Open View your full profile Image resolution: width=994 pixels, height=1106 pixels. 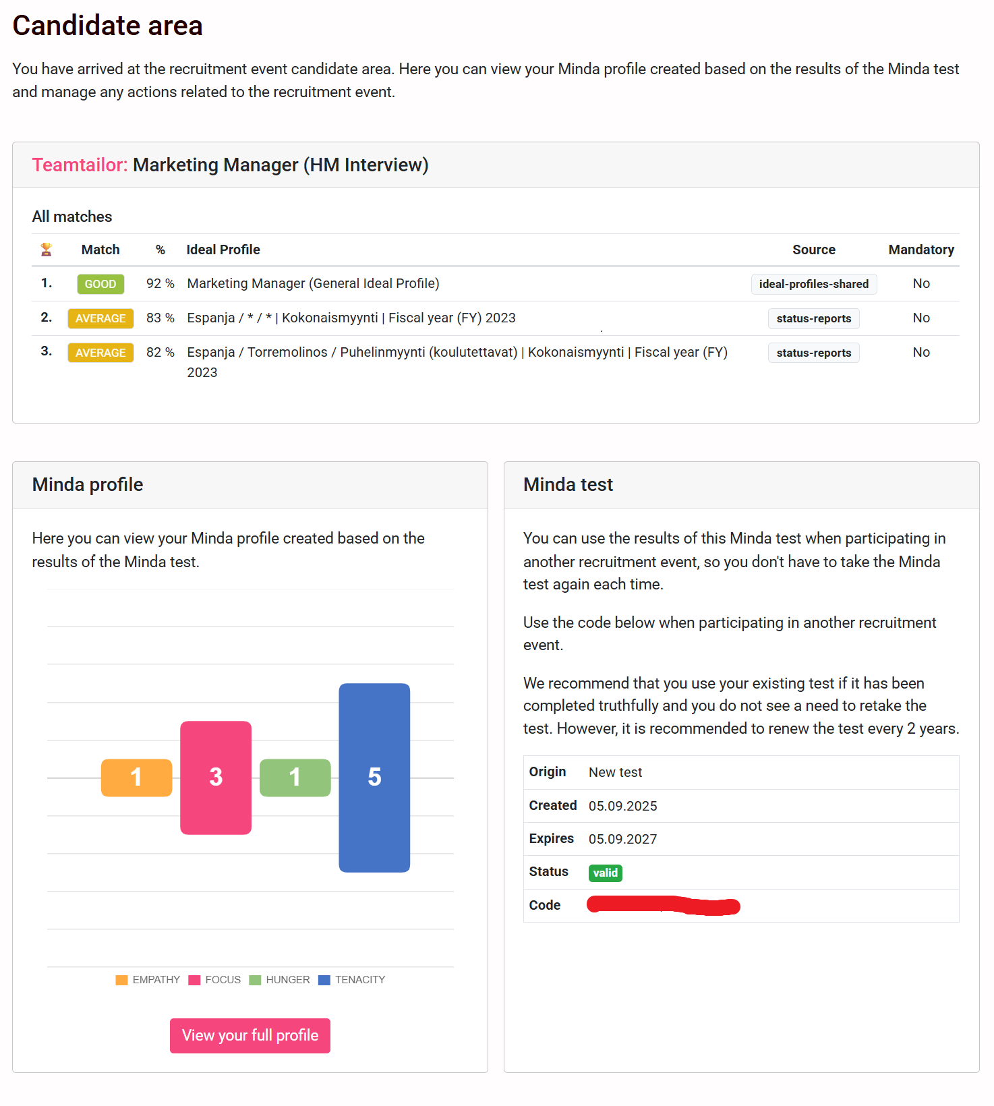[250, 1035]
